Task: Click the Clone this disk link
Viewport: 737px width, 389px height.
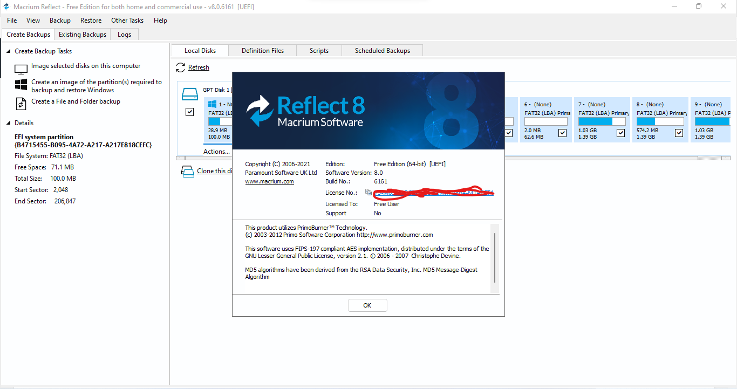Action: point(215,171)
